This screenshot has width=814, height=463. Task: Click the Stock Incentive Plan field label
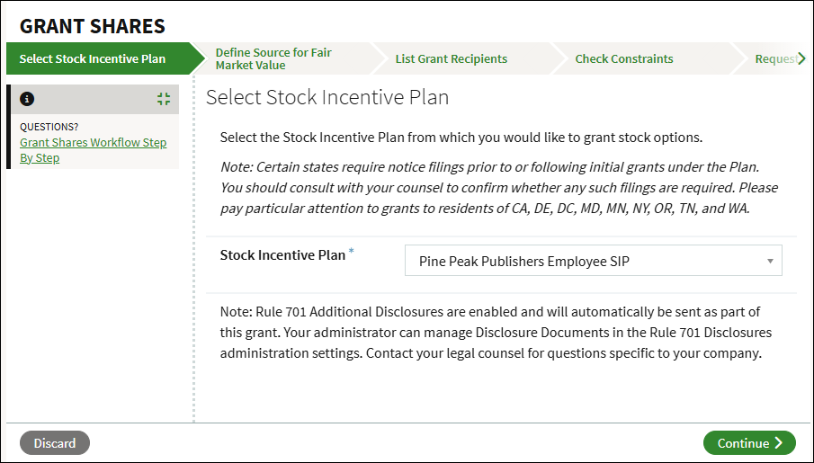[x=282, y=255]
